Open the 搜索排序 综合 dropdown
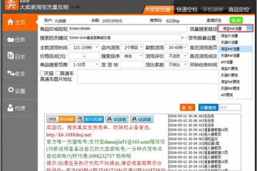Image resolution: width=257 pixels, height=171 pixels. [x=132, y=56]
